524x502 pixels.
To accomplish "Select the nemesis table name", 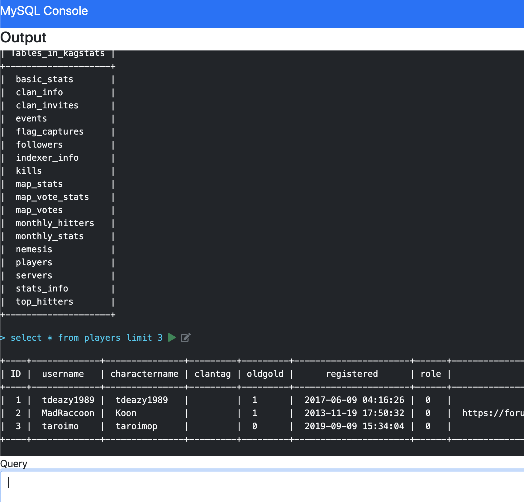I will 34,249.
